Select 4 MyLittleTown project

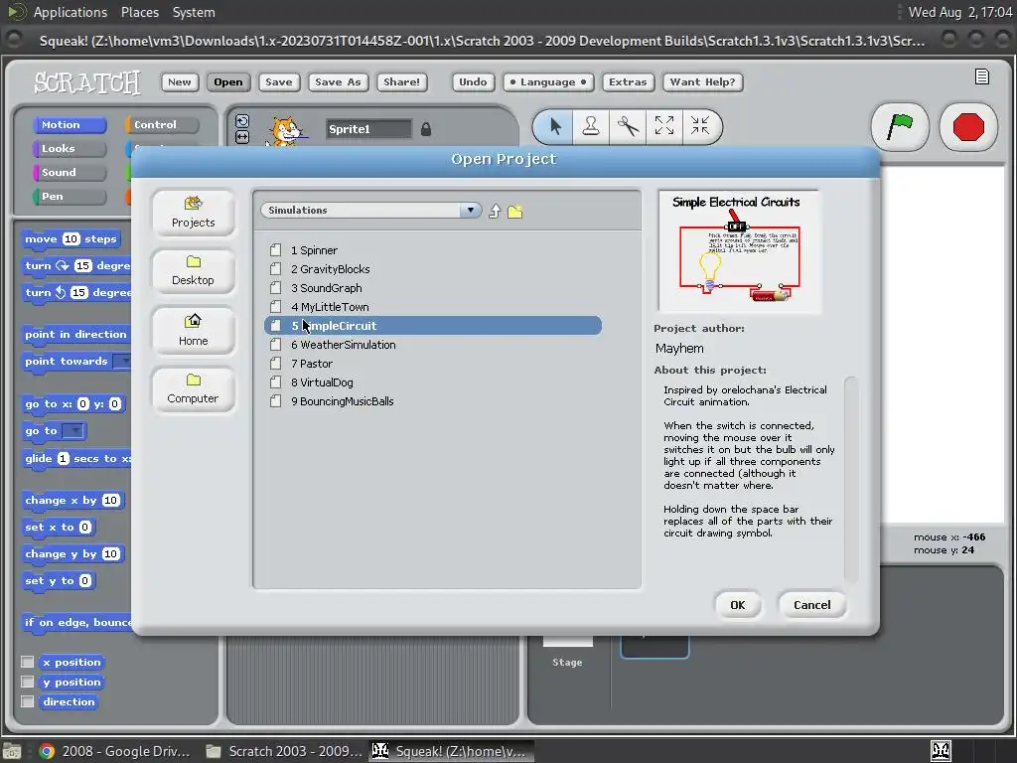433,306
